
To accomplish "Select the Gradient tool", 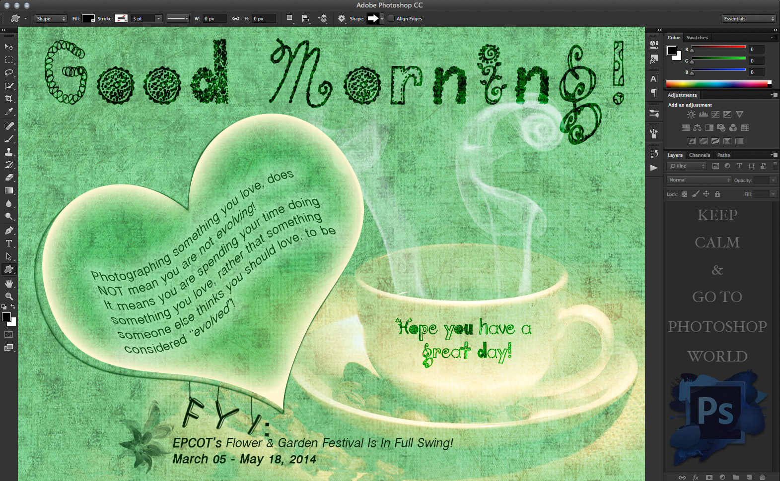I will [x=9, y=190].
